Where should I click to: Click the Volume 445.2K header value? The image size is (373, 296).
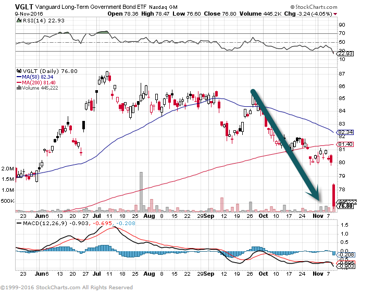pyautogui.click(x=260, y=14)
